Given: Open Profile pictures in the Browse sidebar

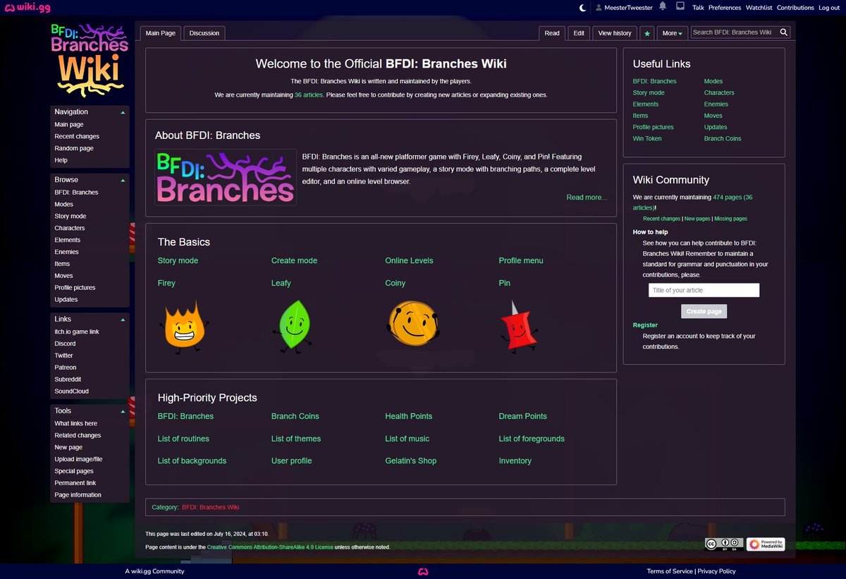Looking at the screenshot, I should [75, 288].
